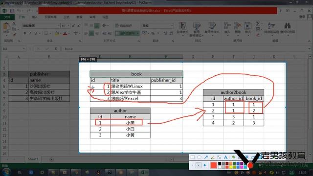Toggle Bold formatting

[25, 33]
